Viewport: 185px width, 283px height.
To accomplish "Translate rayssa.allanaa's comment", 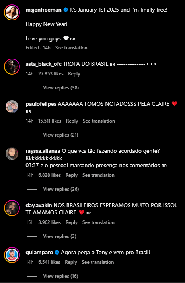I will click(x=98, y=175).
